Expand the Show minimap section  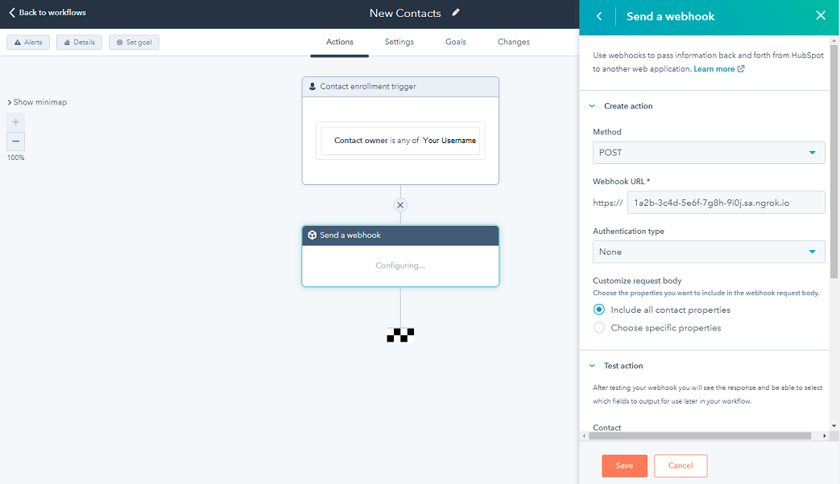tap(38, 102)
